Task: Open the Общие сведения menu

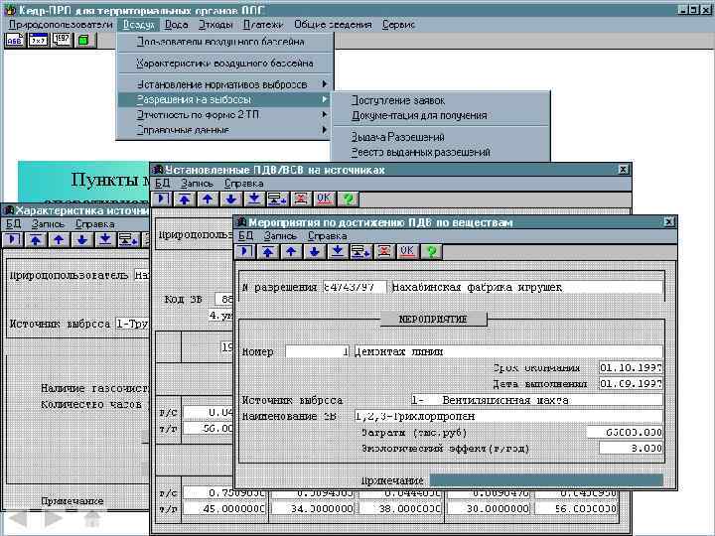Action: (333, 25)
